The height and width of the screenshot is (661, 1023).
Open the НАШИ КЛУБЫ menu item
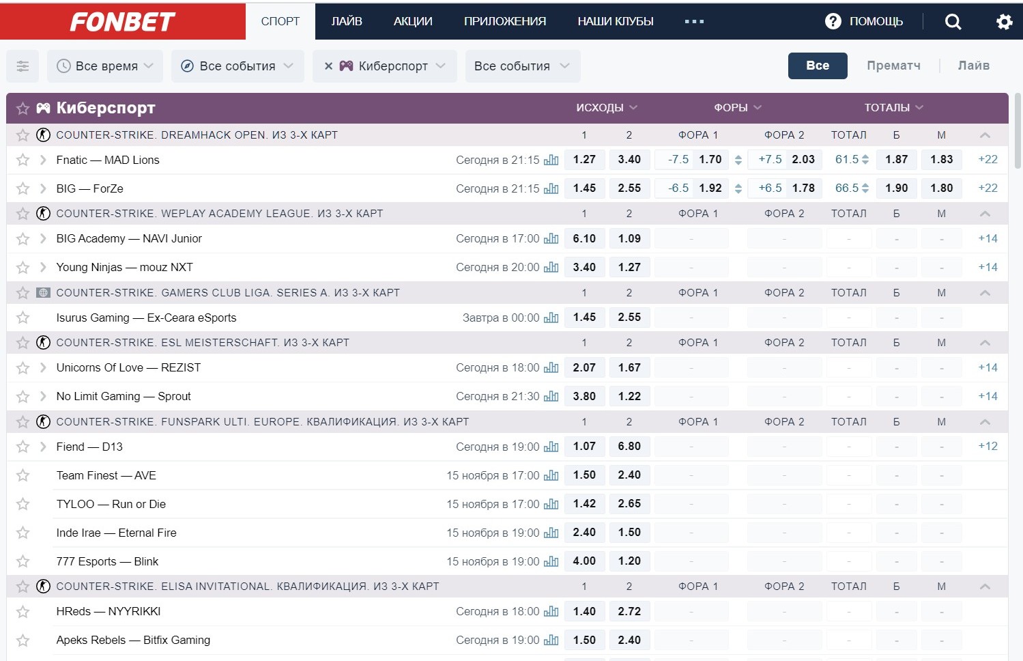(616, 21)
